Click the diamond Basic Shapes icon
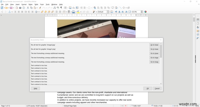This screenshot has width=200, height=107. pyautogui.click(x=124, y=8)
